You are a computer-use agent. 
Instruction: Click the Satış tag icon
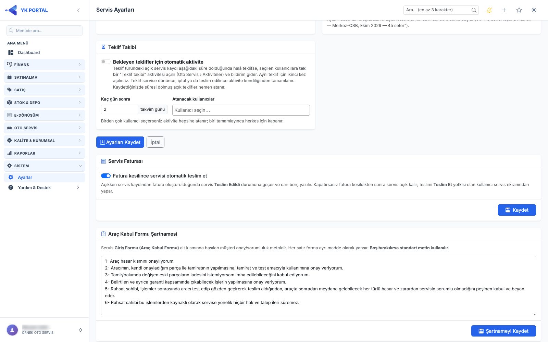[10, 90]
